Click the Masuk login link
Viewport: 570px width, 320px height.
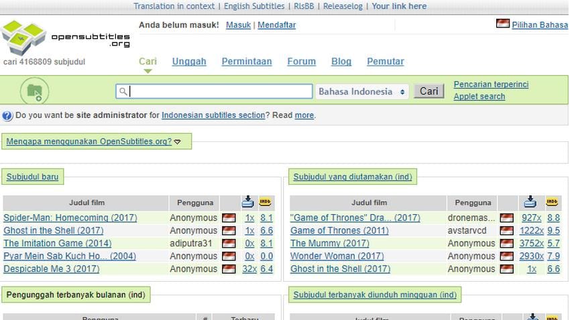238,25
